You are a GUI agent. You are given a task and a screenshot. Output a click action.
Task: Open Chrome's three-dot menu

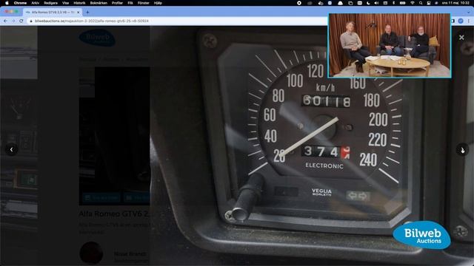click(469, 21)
